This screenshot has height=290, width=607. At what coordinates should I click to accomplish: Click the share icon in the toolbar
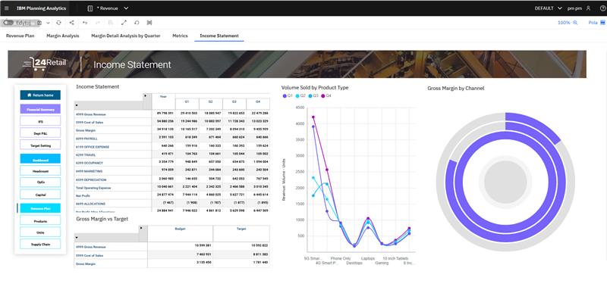71,23
